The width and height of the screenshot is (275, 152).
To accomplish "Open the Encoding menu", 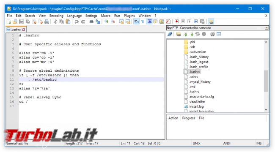I will [56, 16].
